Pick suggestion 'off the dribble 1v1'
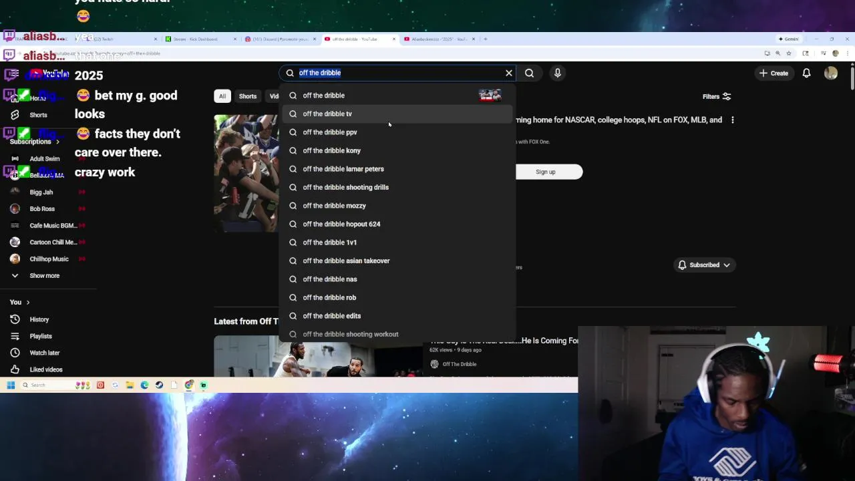Viewport: 855px width, 481px height. [397, 243]
